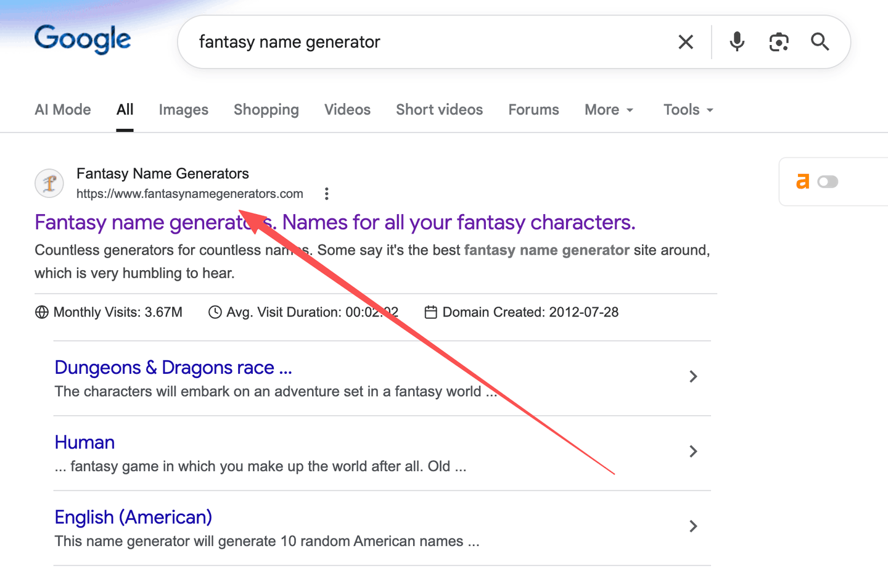Start voice search with the microphone icon
The height and width of the screenshot is (578, 888).
coord(737,42)
